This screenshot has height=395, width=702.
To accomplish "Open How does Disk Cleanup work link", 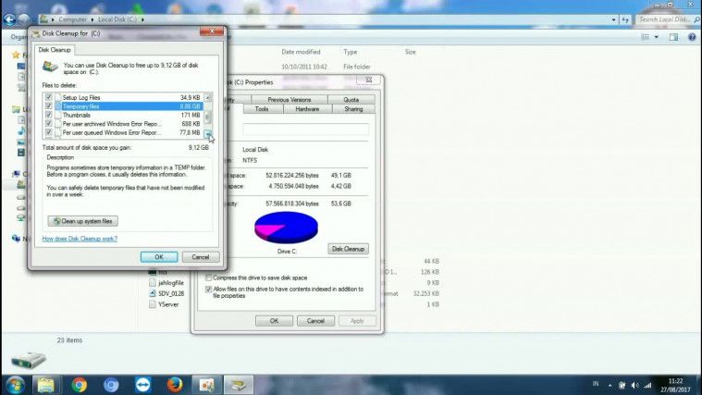I will click(x=80, y=239).
